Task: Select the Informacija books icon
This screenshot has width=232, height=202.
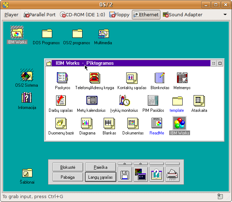Action: [x=27, y=97]
